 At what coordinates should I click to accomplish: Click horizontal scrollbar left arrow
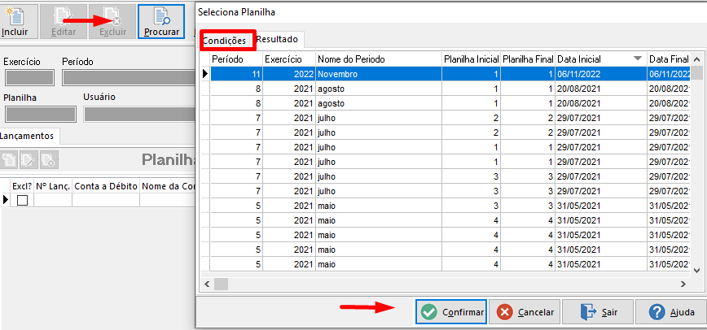(x=207, y=284)
